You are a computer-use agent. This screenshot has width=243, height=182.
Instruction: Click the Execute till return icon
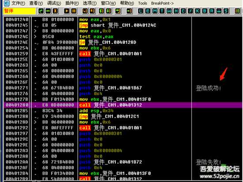pyautogui.click(x=118, y=11)
